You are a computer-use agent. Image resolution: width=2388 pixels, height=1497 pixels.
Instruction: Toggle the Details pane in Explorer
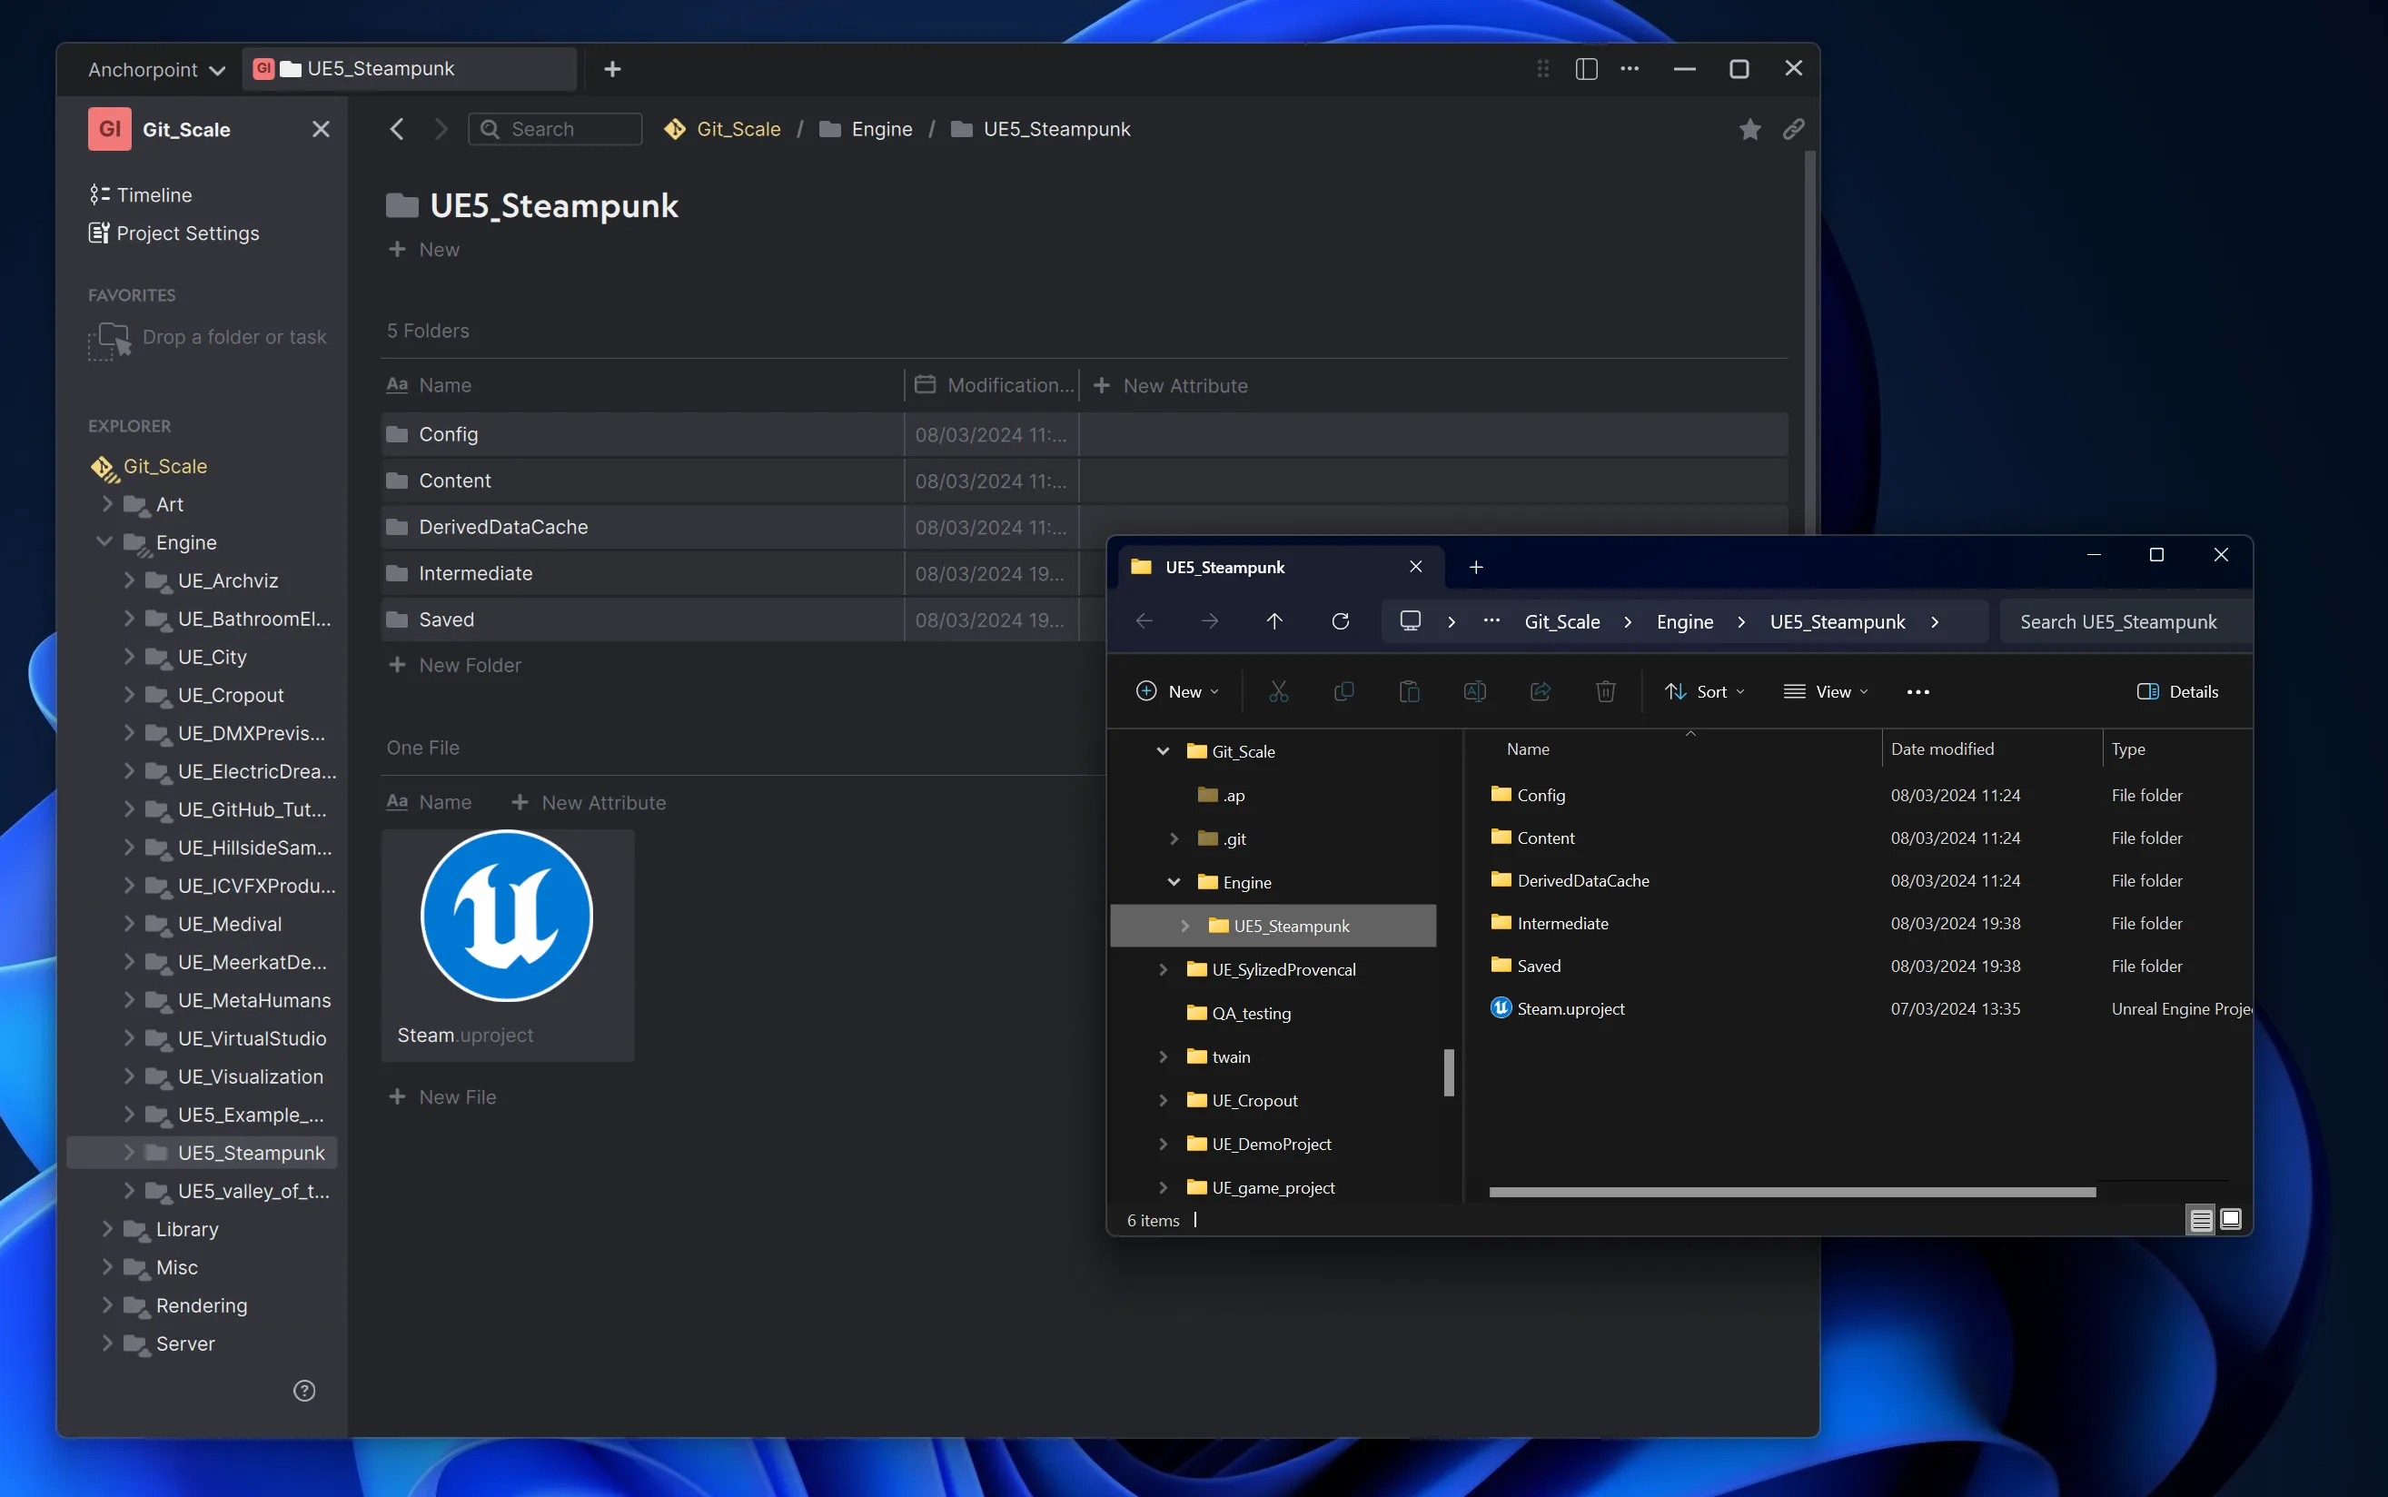click(x=2177, y=692)
